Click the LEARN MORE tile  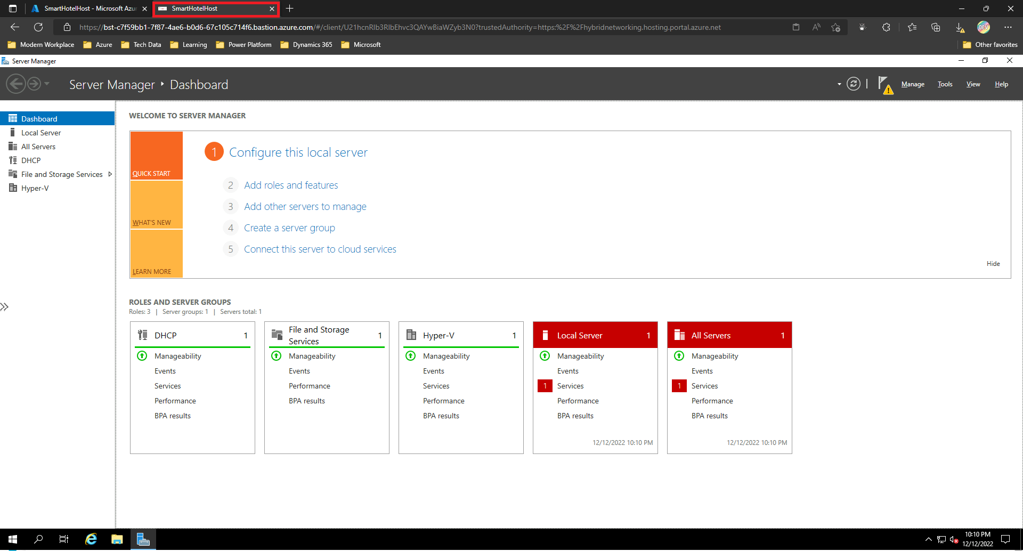pos(157,254)
